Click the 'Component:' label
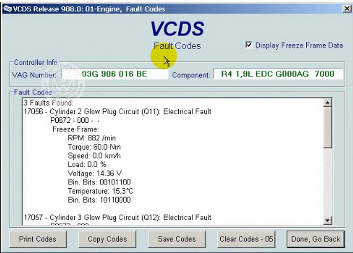 (191, 75)
